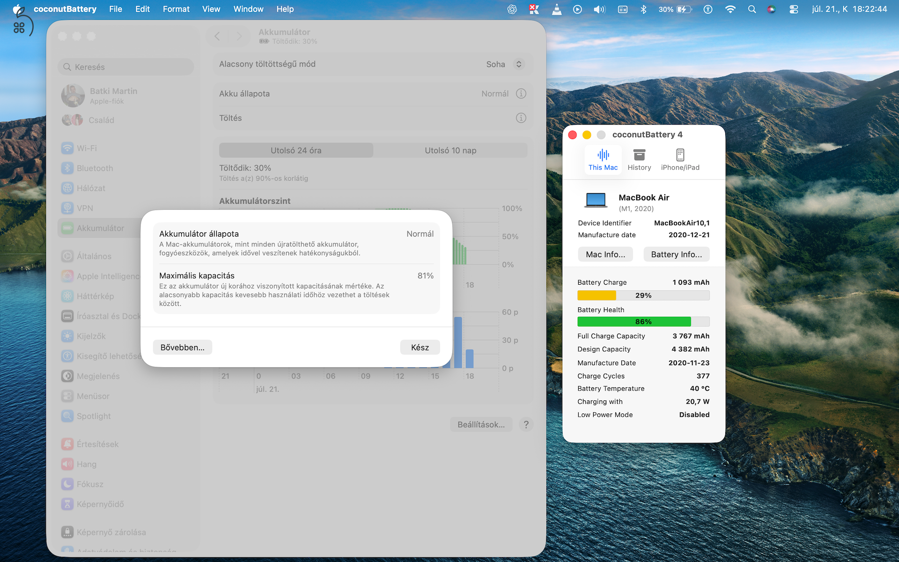The image size is (899, 562).
Task: Click the Kész button in the dialog
Action: click(x=420, y=347)
